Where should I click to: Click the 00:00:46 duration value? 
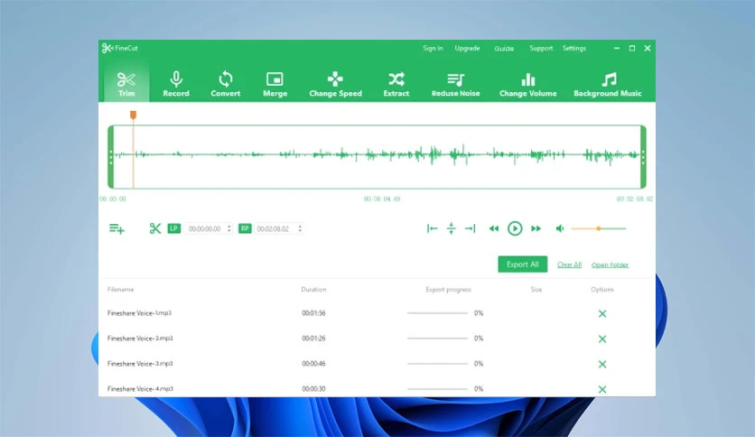[x=313, y=363]
